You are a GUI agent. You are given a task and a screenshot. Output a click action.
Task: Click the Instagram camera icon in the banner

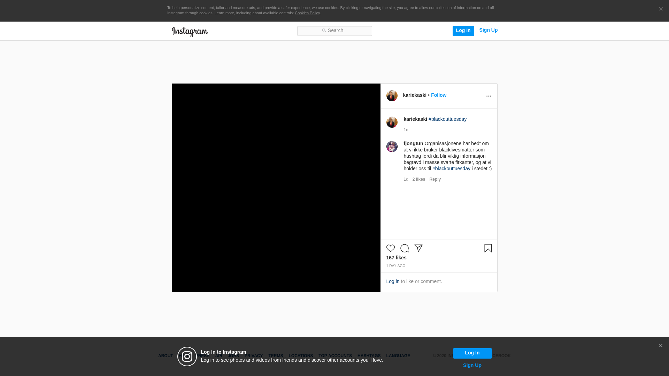(x=187, y=357)
